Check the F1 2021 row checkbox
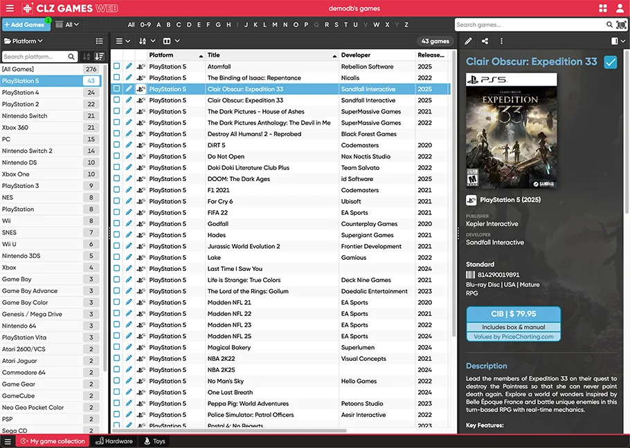This screenshot has width=630, height=448. [x=116, y=189]
